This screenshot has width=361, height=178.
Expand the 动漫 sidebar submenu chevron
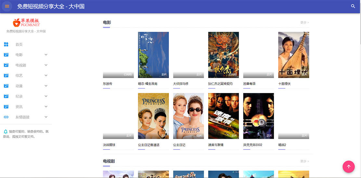(x=46, y=86)
